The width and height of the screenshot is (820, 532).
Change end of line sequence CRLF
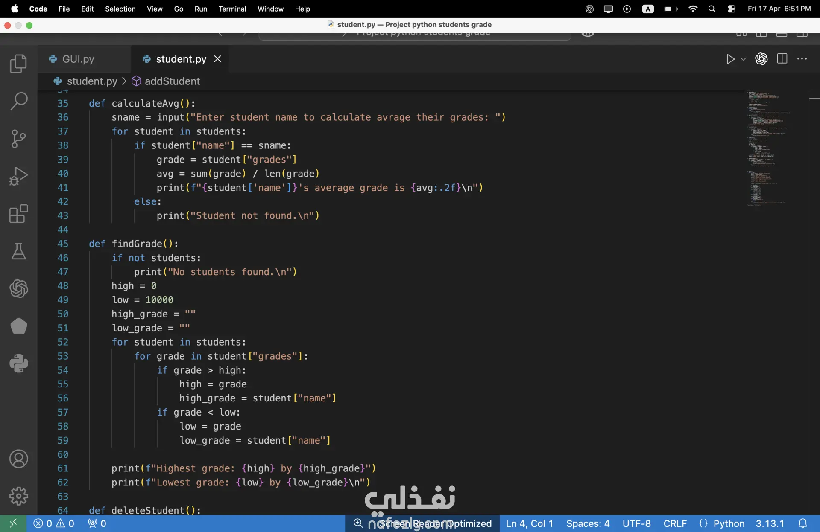(675, 523)
